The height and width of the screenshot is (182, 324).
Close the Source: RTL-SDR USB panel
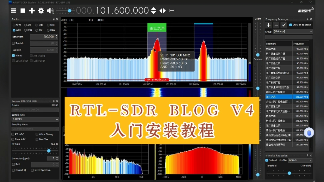click(x=57, y=101)
